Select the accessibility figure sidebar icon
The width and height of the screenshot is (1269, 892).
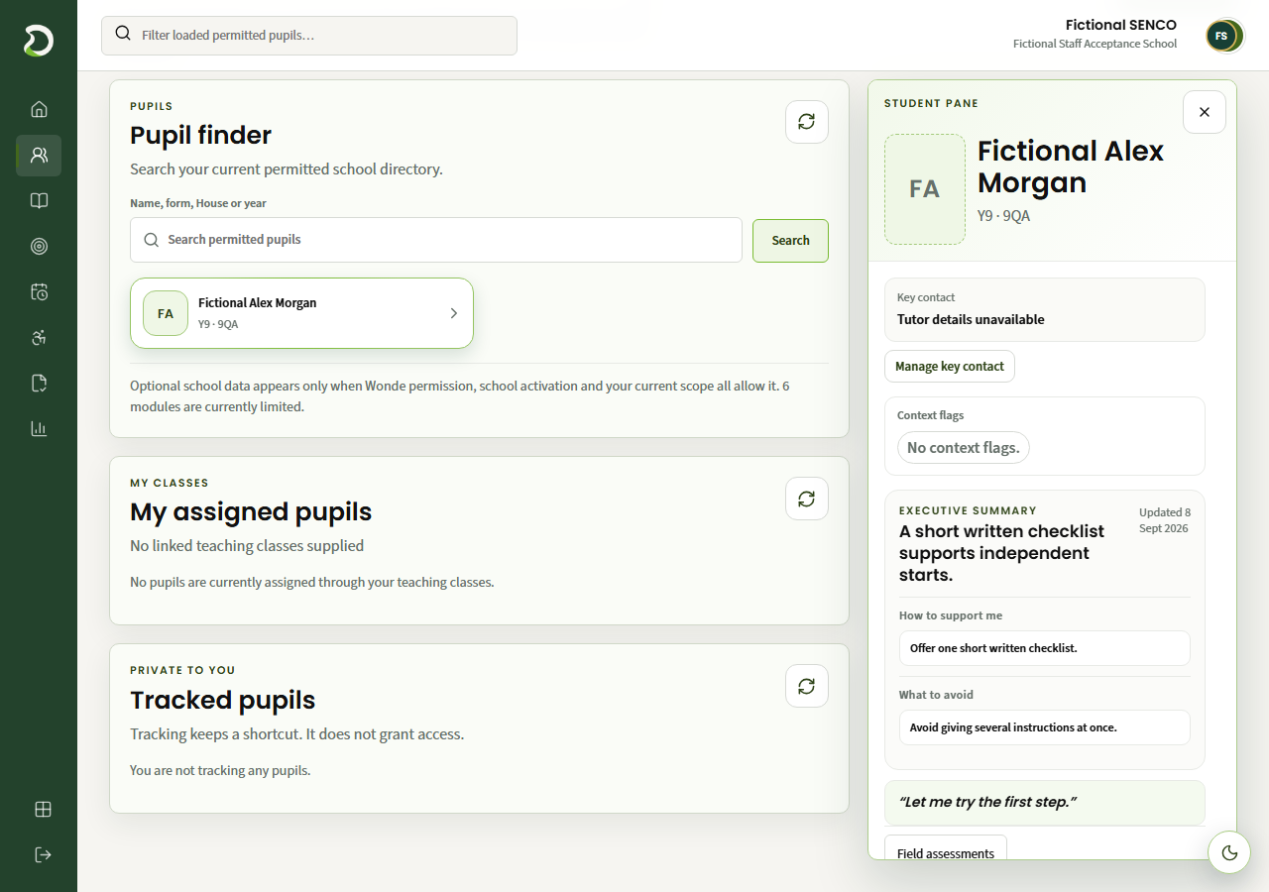[39, 337]
